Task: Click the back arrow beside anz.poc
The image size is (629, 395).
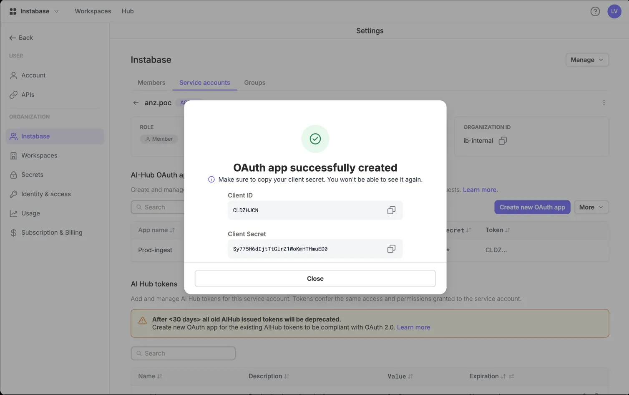Action: pos(136,103)
